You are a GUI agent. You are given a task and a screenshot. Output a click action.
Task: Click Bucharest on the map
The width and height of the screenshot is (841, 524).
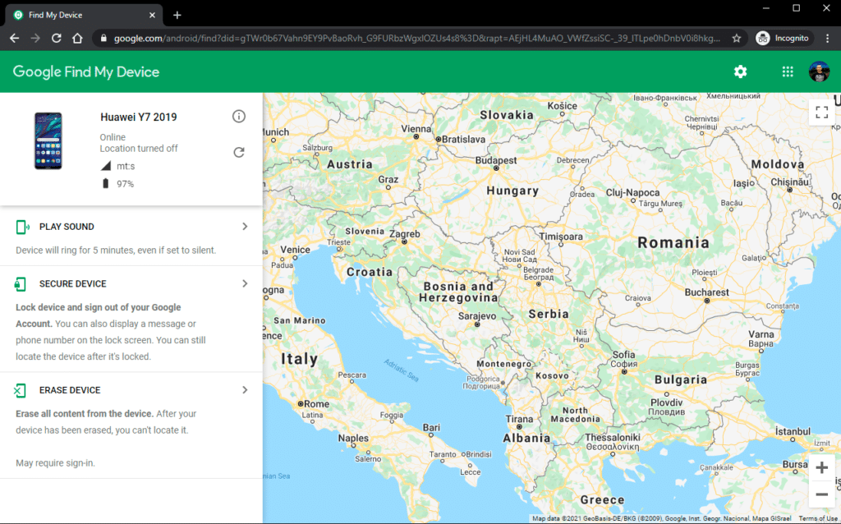[706, 292]
